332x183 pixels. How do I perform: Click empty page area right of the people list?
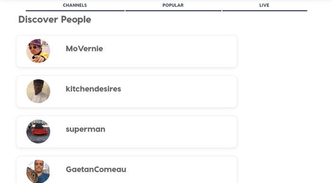[x=284, y=95]
